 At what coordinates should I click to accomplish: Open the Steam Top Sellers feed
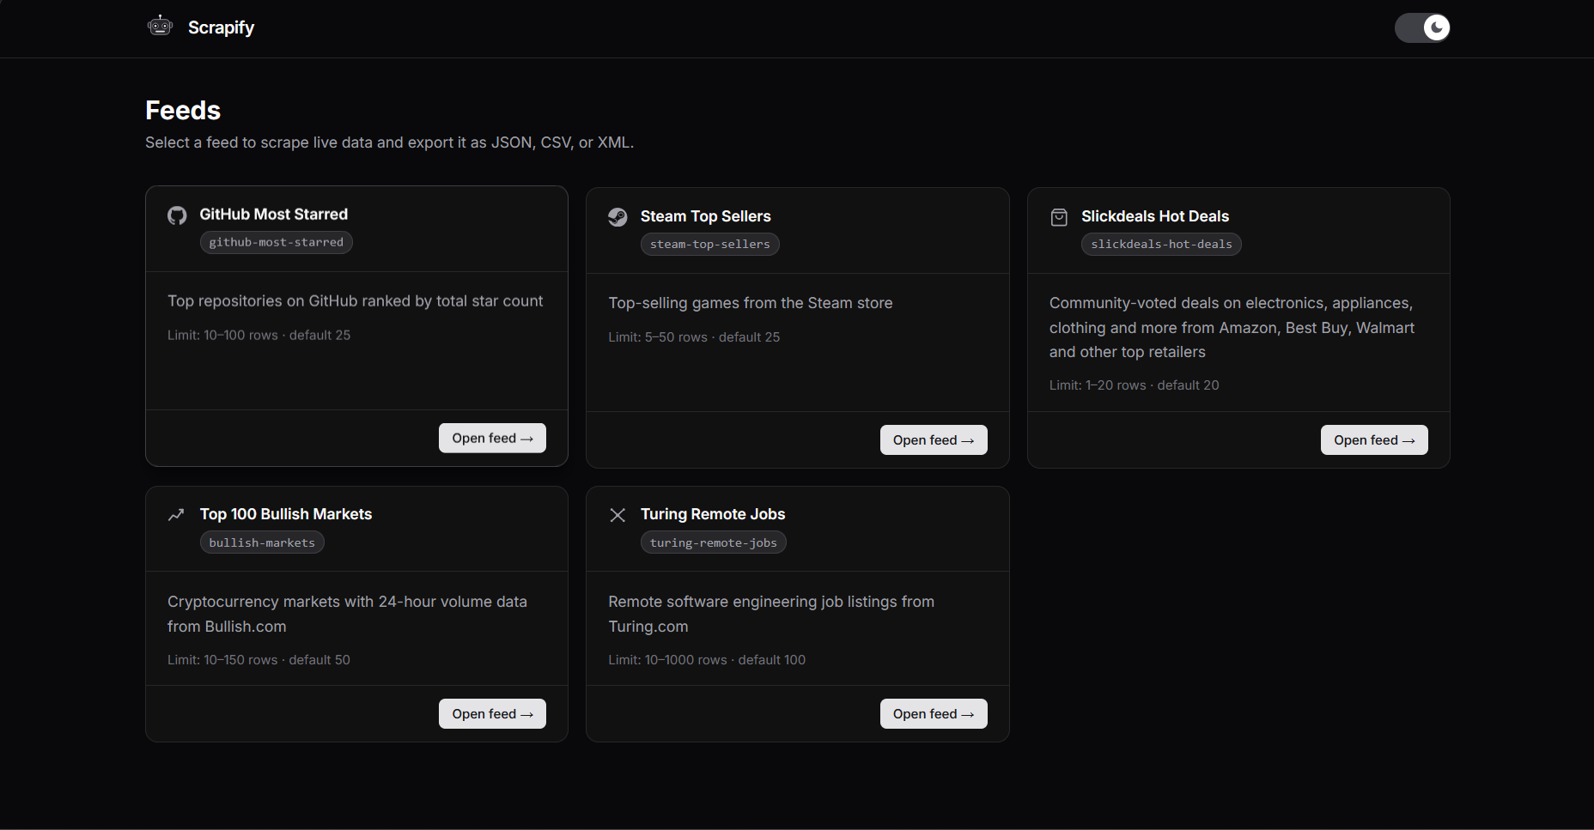coord(934,440)
